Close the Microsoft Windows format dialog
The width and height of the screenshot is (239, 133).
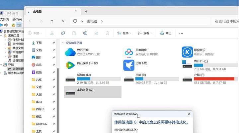point(189,114)
